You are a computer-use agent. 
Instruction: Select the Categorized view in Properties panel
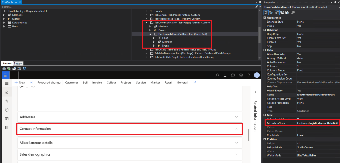pyautogui.click(x=266, y=12)
